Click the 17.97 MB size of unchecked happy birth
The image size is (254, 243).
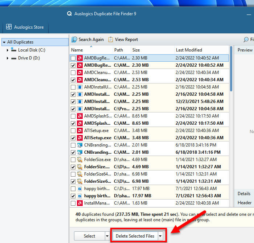pyautogui.click(x=141, y=189)
